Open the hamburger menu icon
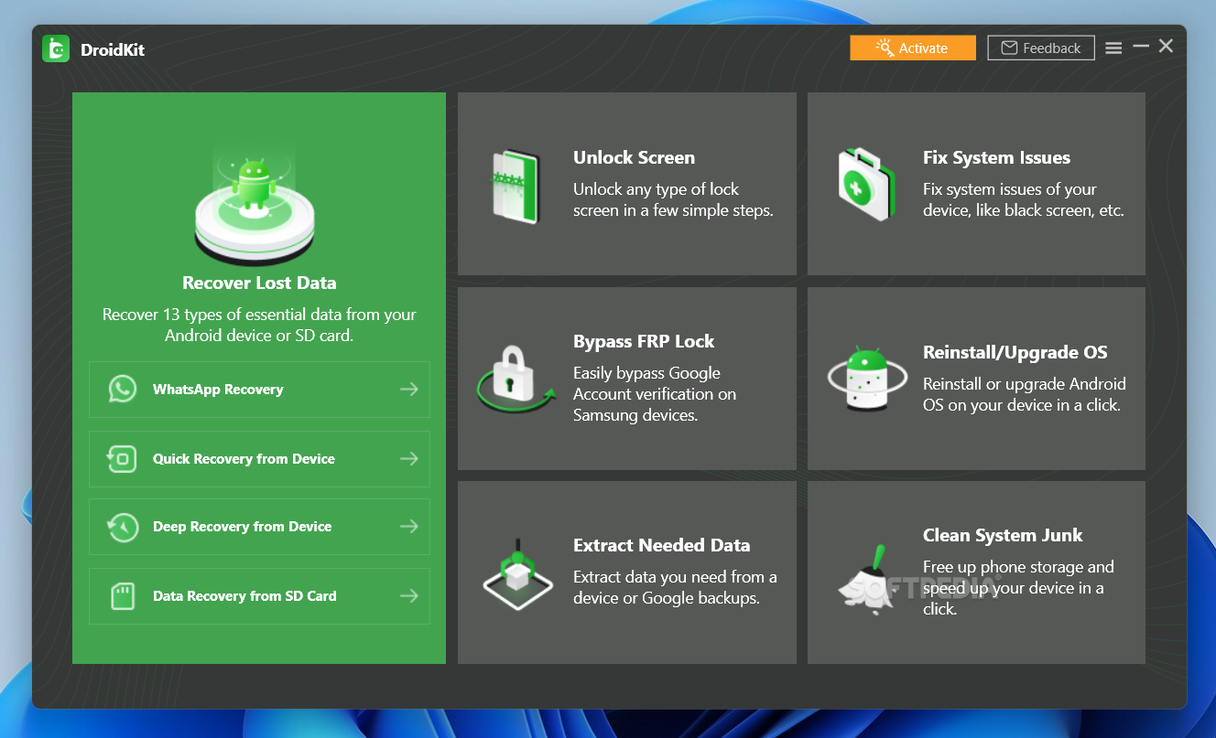1216x738 pixels. point(1113,48)
